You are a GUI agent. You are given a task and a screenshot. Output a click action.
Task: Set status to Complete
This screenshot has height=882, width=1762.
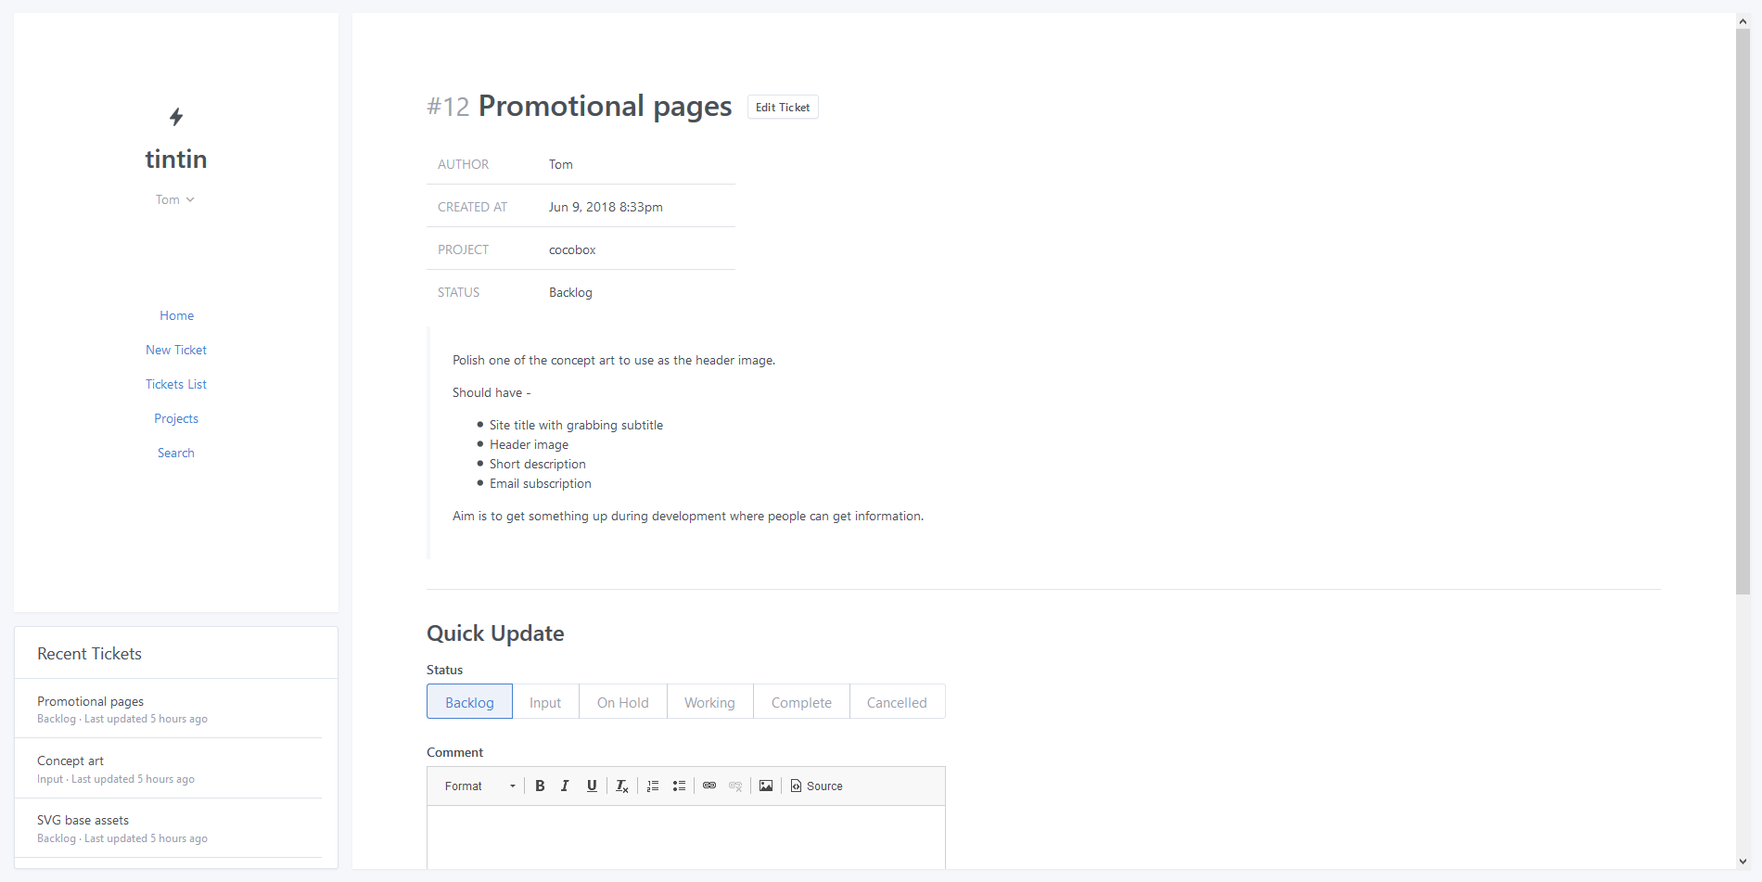point(801,702)
